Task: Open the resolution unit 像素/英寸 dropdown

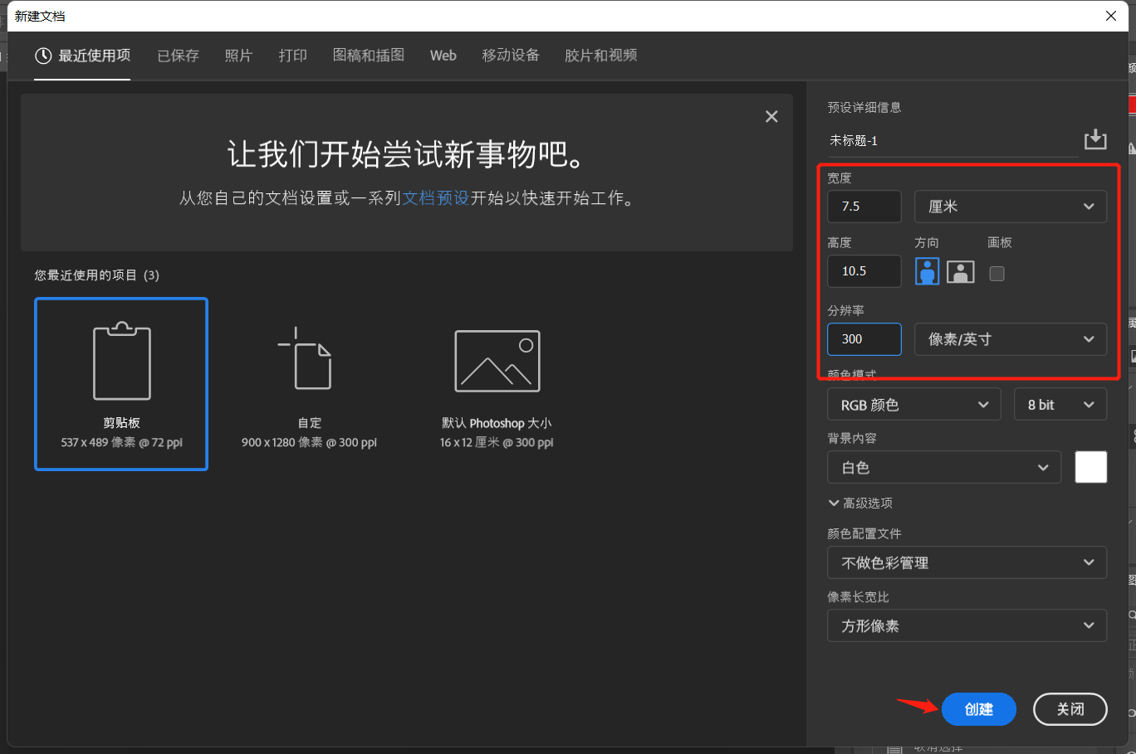Action: click(1010, 339)
